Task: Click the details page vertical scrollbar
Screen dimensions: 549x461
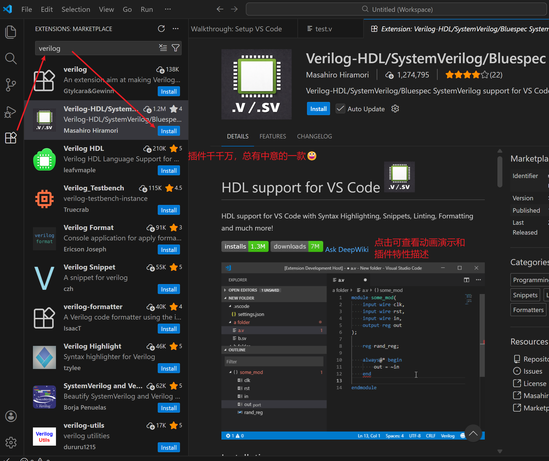Action: [500, 172]
